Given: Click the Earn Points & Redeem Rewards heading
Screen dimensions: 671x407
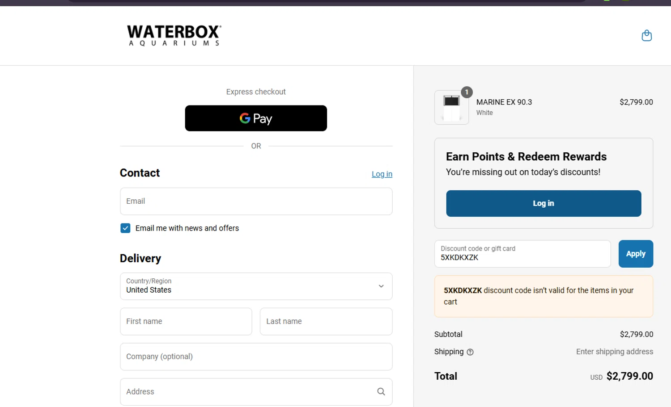Looking at the screenshot, I should click(x=526, y=157).
